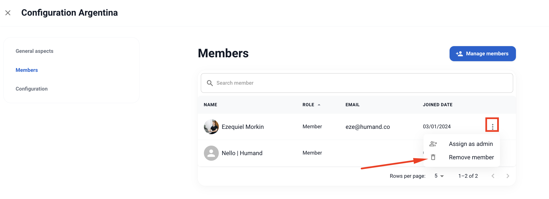
Task: Sort the list by Name column
Action: [x=210, y=105]
